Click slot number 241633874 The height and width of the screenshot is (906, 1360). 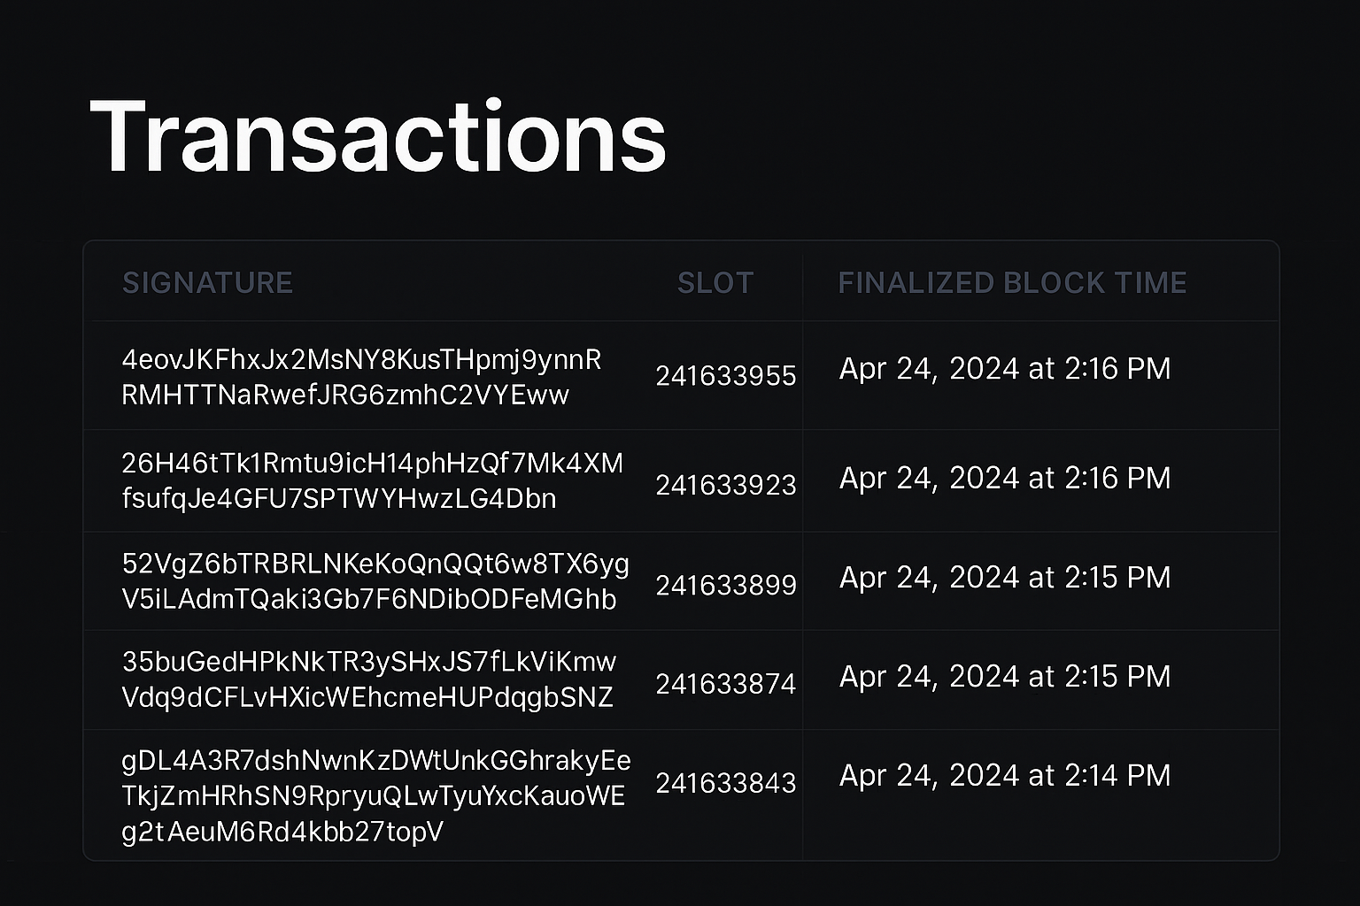pyautogui.click(x=726, y=684)
